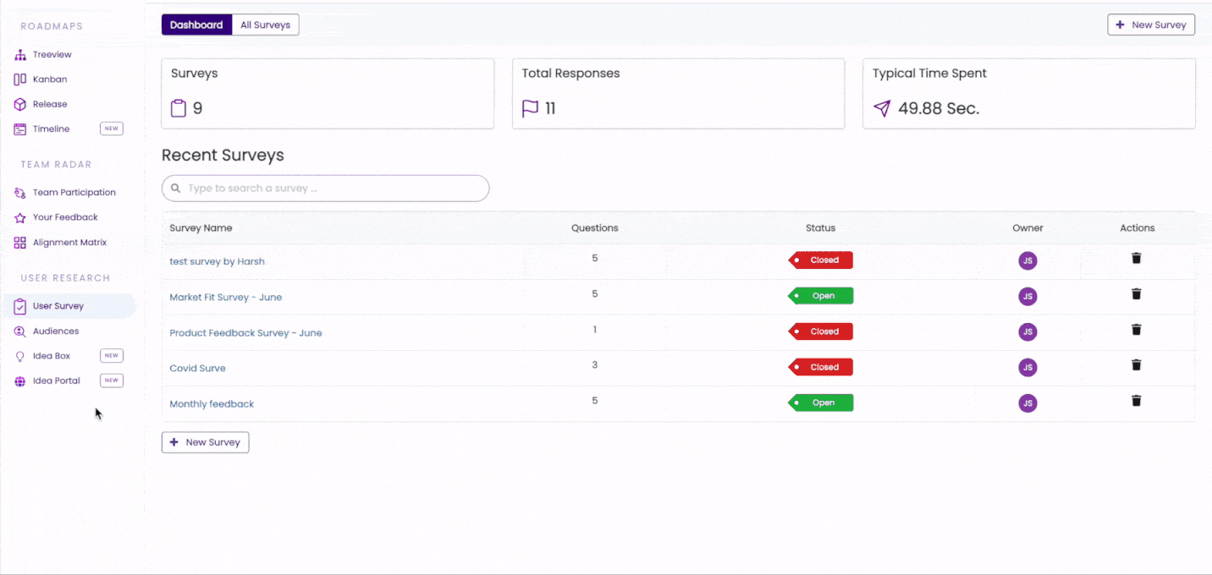Screen dimensions: 1212x575
Task: Open the Idea Box lightbulb icon
Action: 20,356
